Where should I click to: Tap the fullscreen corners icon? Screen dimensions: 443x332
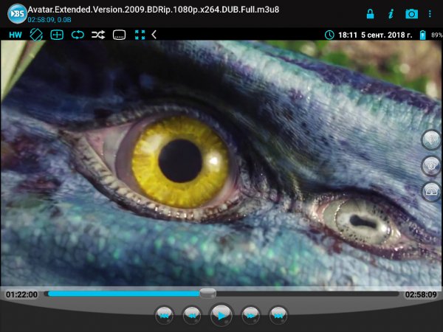[x=140, y=35]
